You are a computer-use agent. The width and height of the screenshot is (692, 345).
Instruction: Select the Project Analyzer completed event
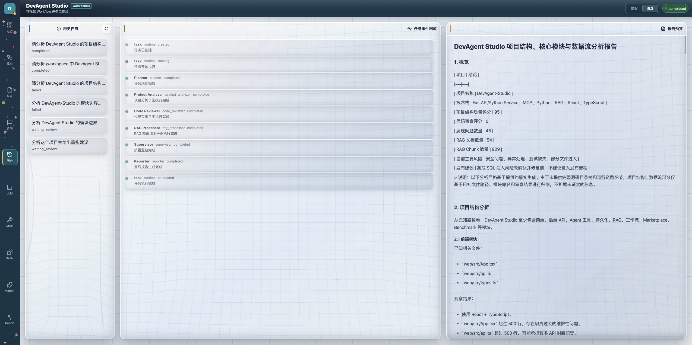(x=279, y=97)
